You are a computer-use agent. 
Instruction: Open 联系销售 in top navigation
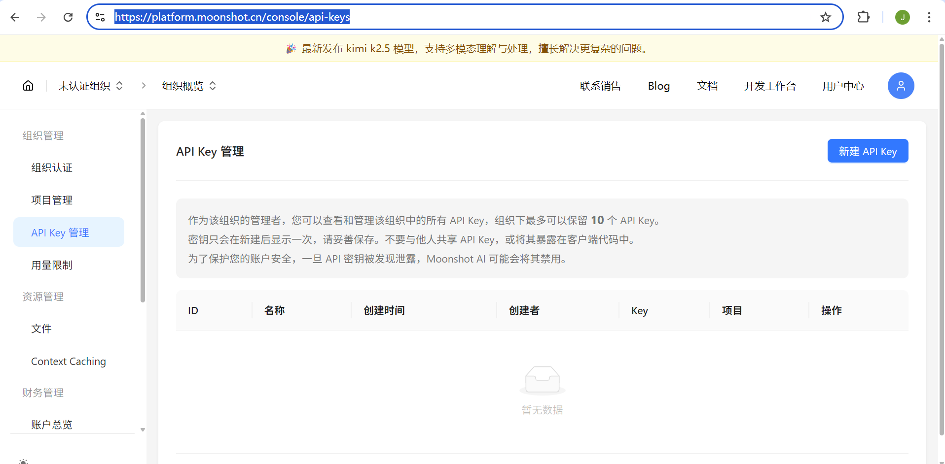tap(600, 86)
